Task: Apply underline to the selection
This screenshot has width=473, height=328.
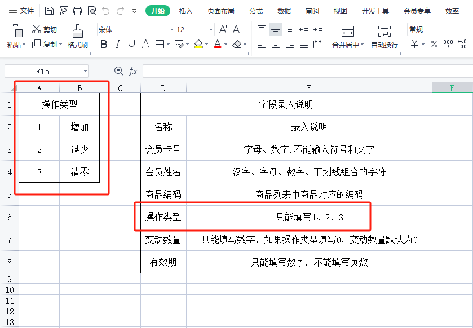Action: [x=131, y=45]
